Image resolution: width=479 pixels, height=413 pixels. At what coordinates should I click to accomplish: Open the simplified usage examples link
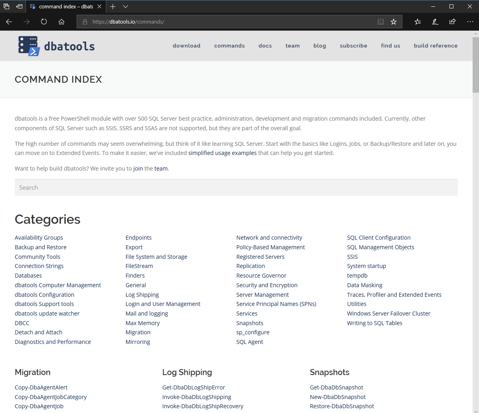(x=222, y=153)
